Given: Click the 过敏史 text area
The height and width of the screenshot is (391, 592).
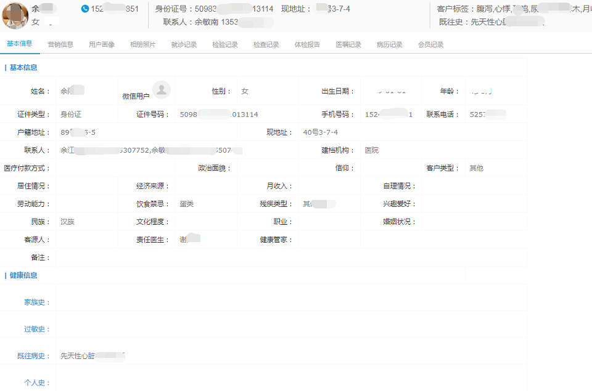Looking at the screenshot, I should point(290,329).
